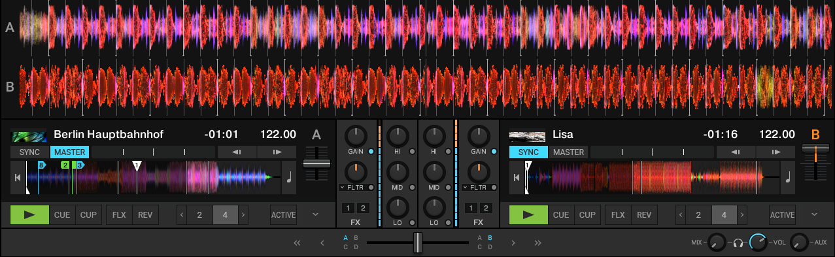The image size is (835, 257).
Task: Click Deck A letter focus indicator
Action: [316, 135]
